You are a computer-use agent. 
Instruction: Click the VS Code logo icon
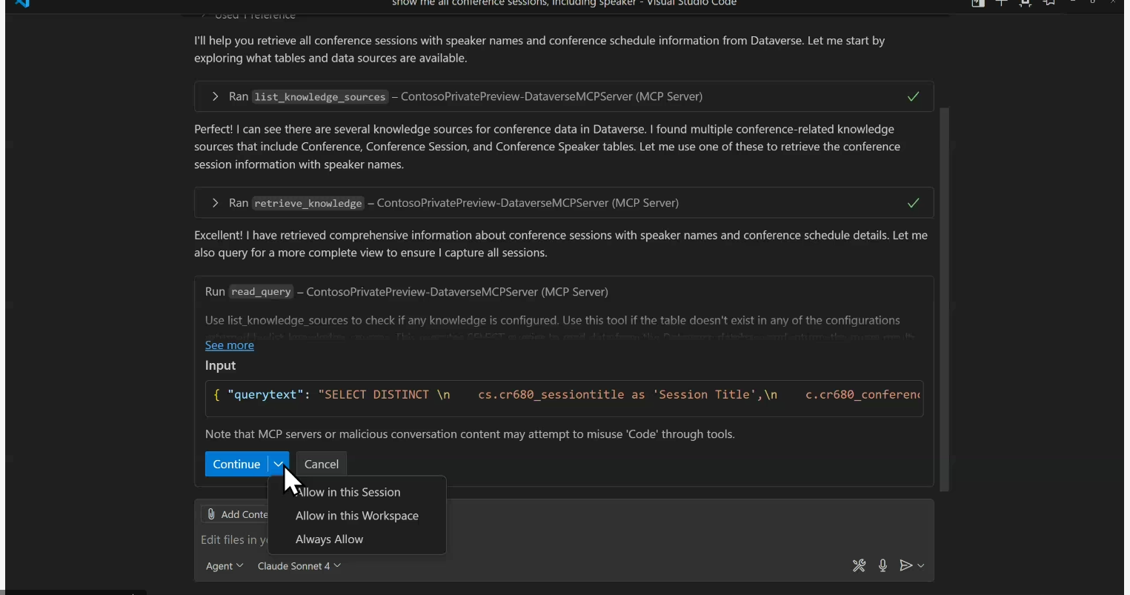click(22, 3)
